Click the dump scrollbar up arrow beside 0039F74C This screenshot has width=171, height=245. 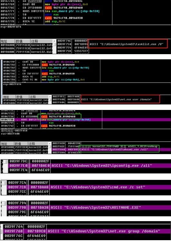point(54,41)
